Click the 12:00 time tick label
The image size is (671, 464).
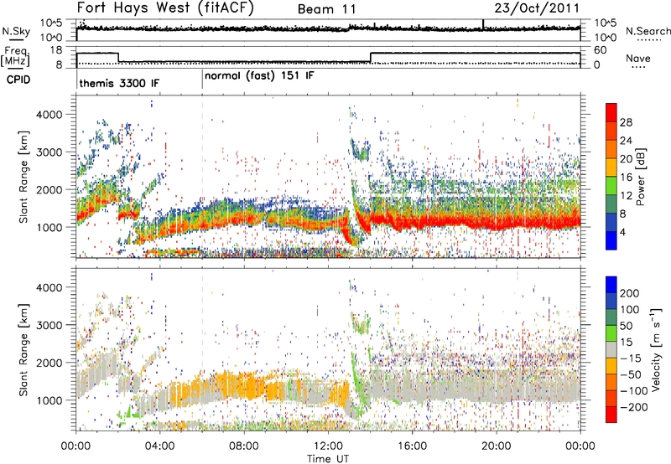328,446
